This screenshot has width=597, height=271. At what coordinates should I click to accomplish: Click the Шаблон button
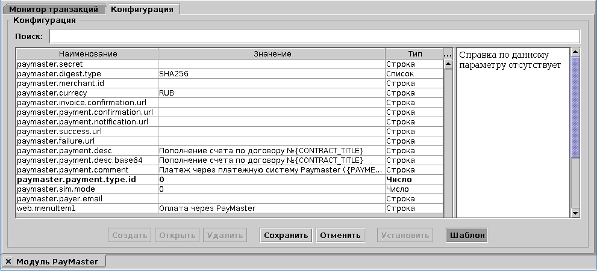point(466,235)
